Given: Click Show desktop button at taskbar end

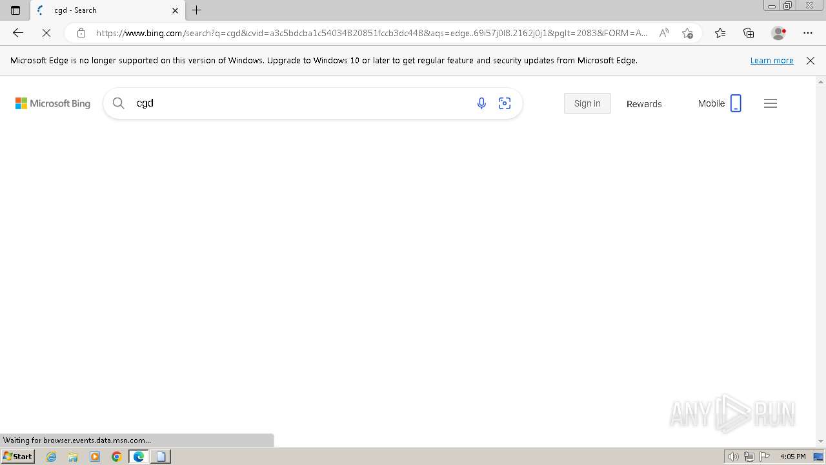Looking at the screenshot, I should point(818,457).
